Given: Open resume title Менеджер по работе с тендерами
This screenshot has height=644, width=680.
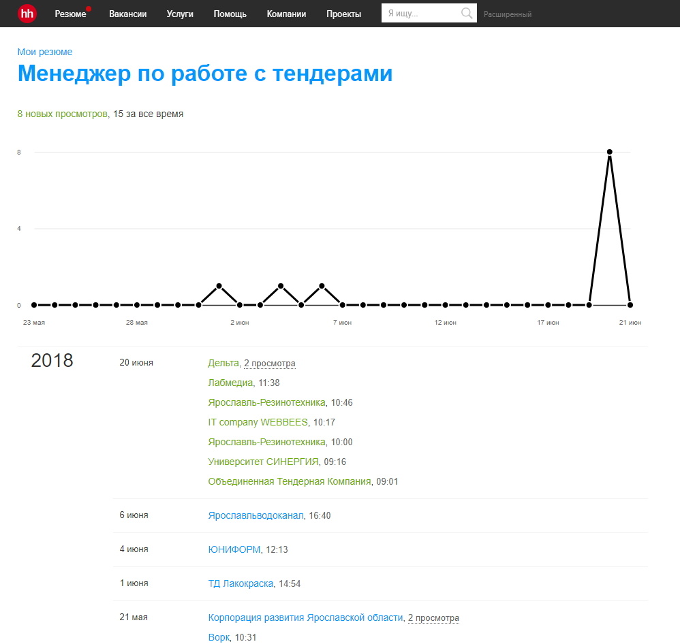Looking at the screenshot, I should click(x=204, y=74).
